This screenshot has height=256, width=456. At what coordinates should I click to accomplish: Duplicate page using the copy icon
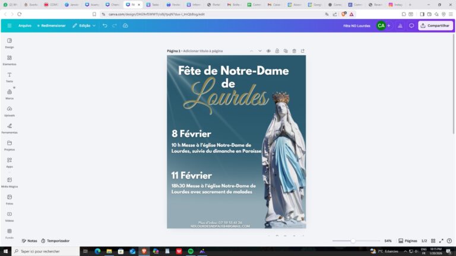click(286, 51)
